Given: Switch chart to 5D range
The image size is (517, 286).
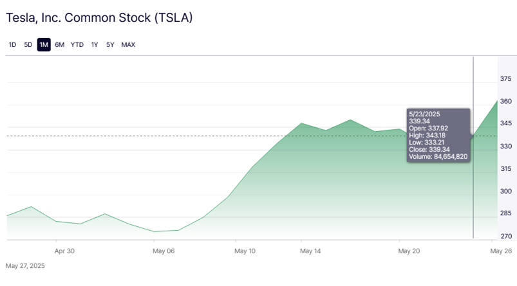Looking at the screenshot, I should [x=28, y=44].
